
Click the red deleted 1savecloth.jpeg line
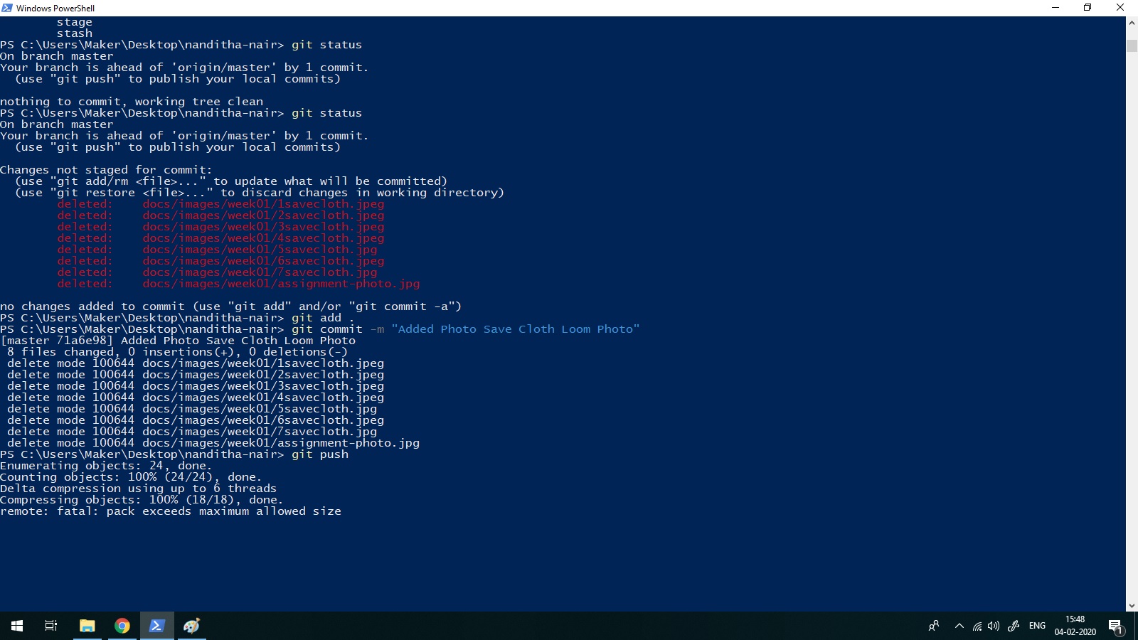[x=220, y=204]
